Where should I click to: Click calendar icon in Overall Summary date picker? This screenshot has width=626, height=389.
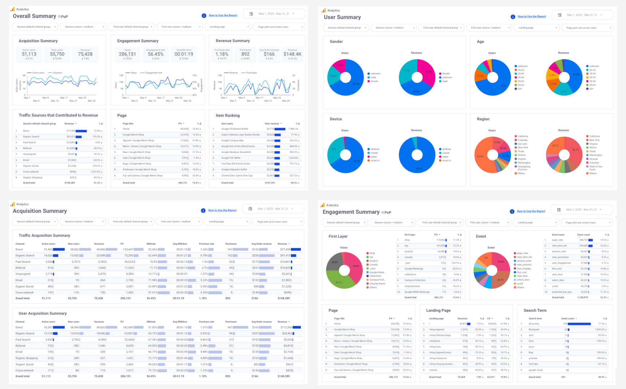pyautogui.click(x=251, y=14)
